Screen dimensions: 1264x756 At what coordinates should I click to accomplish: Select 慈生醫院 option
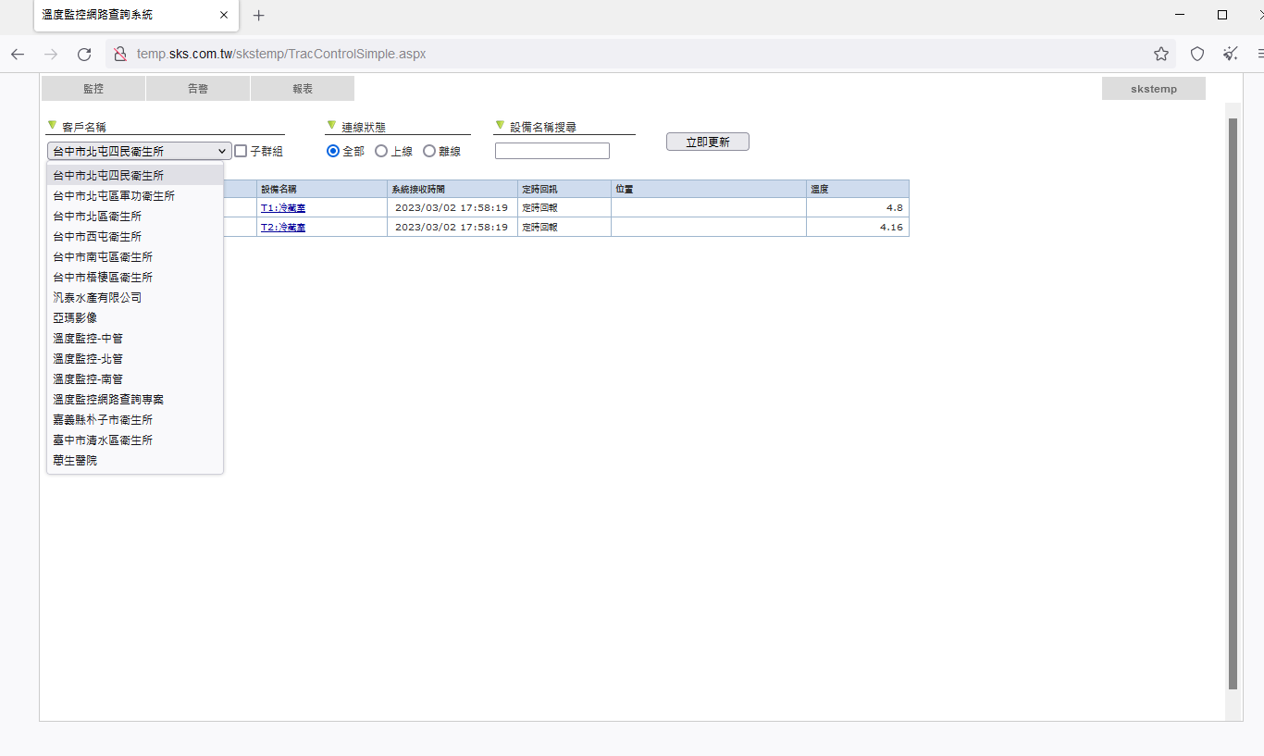(x=135, y=461)
